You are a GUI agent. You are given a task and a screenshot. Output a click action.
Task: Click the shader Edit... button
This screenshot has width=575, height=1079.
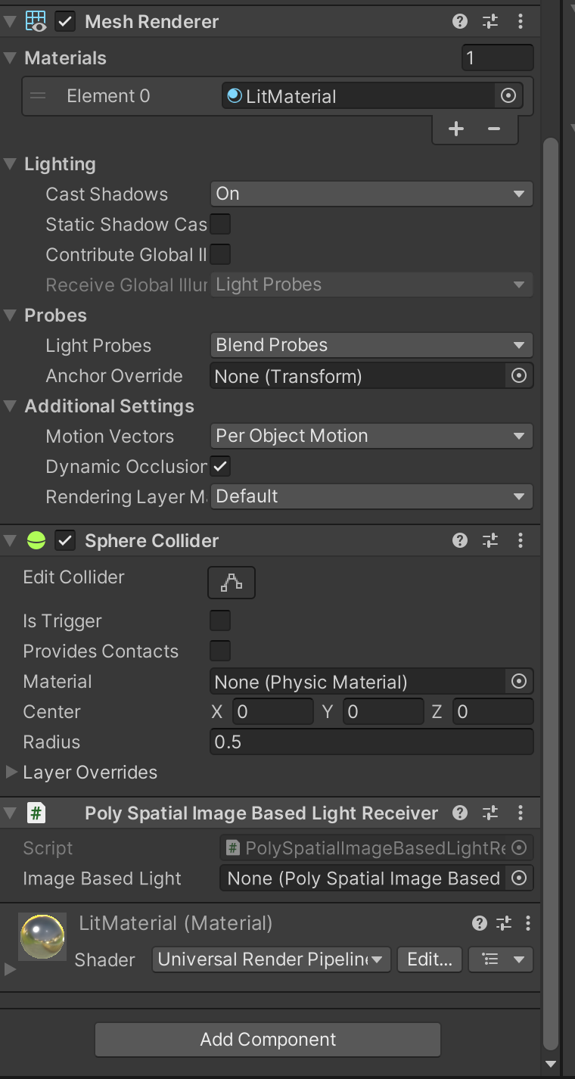(x=429, y=959)
